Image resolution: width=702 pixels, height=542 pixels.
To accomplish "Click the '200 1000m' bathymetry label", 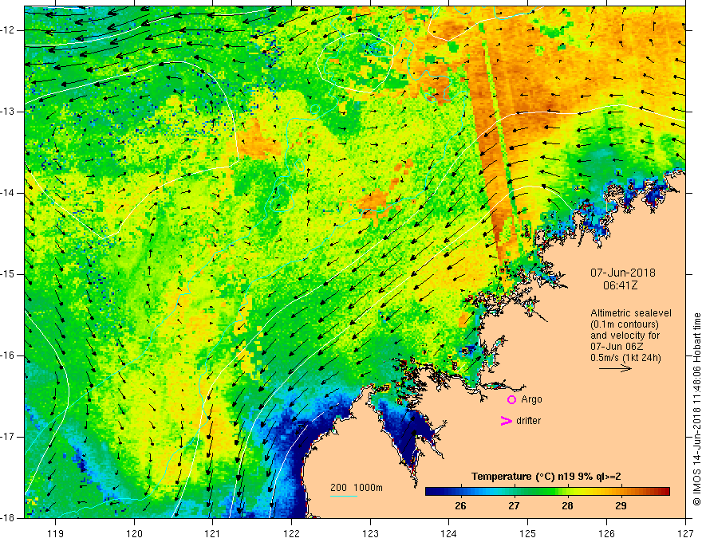I will click(x=357, y=488).
